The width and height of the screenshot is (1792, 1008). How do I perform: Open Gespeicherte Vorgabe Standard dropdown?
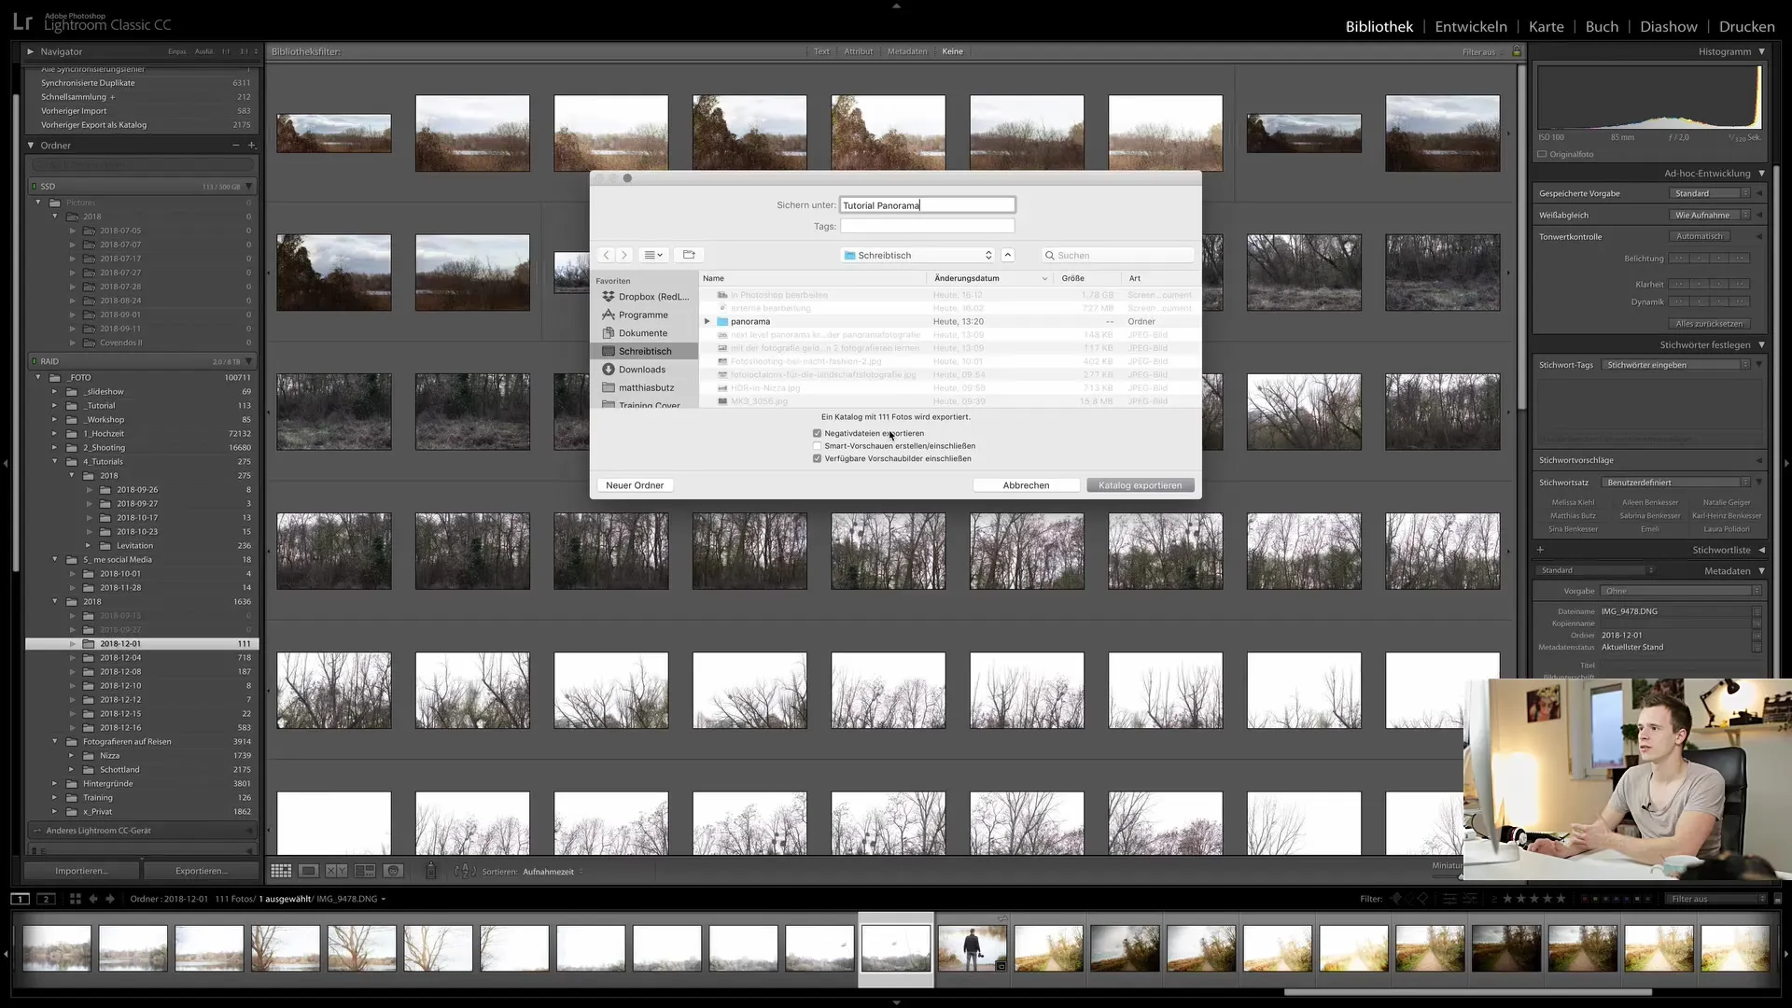pyautogui.click(x=1710, y=193)
